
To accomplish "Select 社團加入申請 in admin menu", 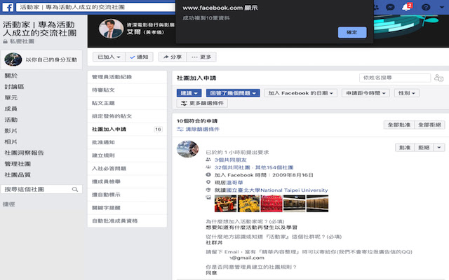I will 127,129.
